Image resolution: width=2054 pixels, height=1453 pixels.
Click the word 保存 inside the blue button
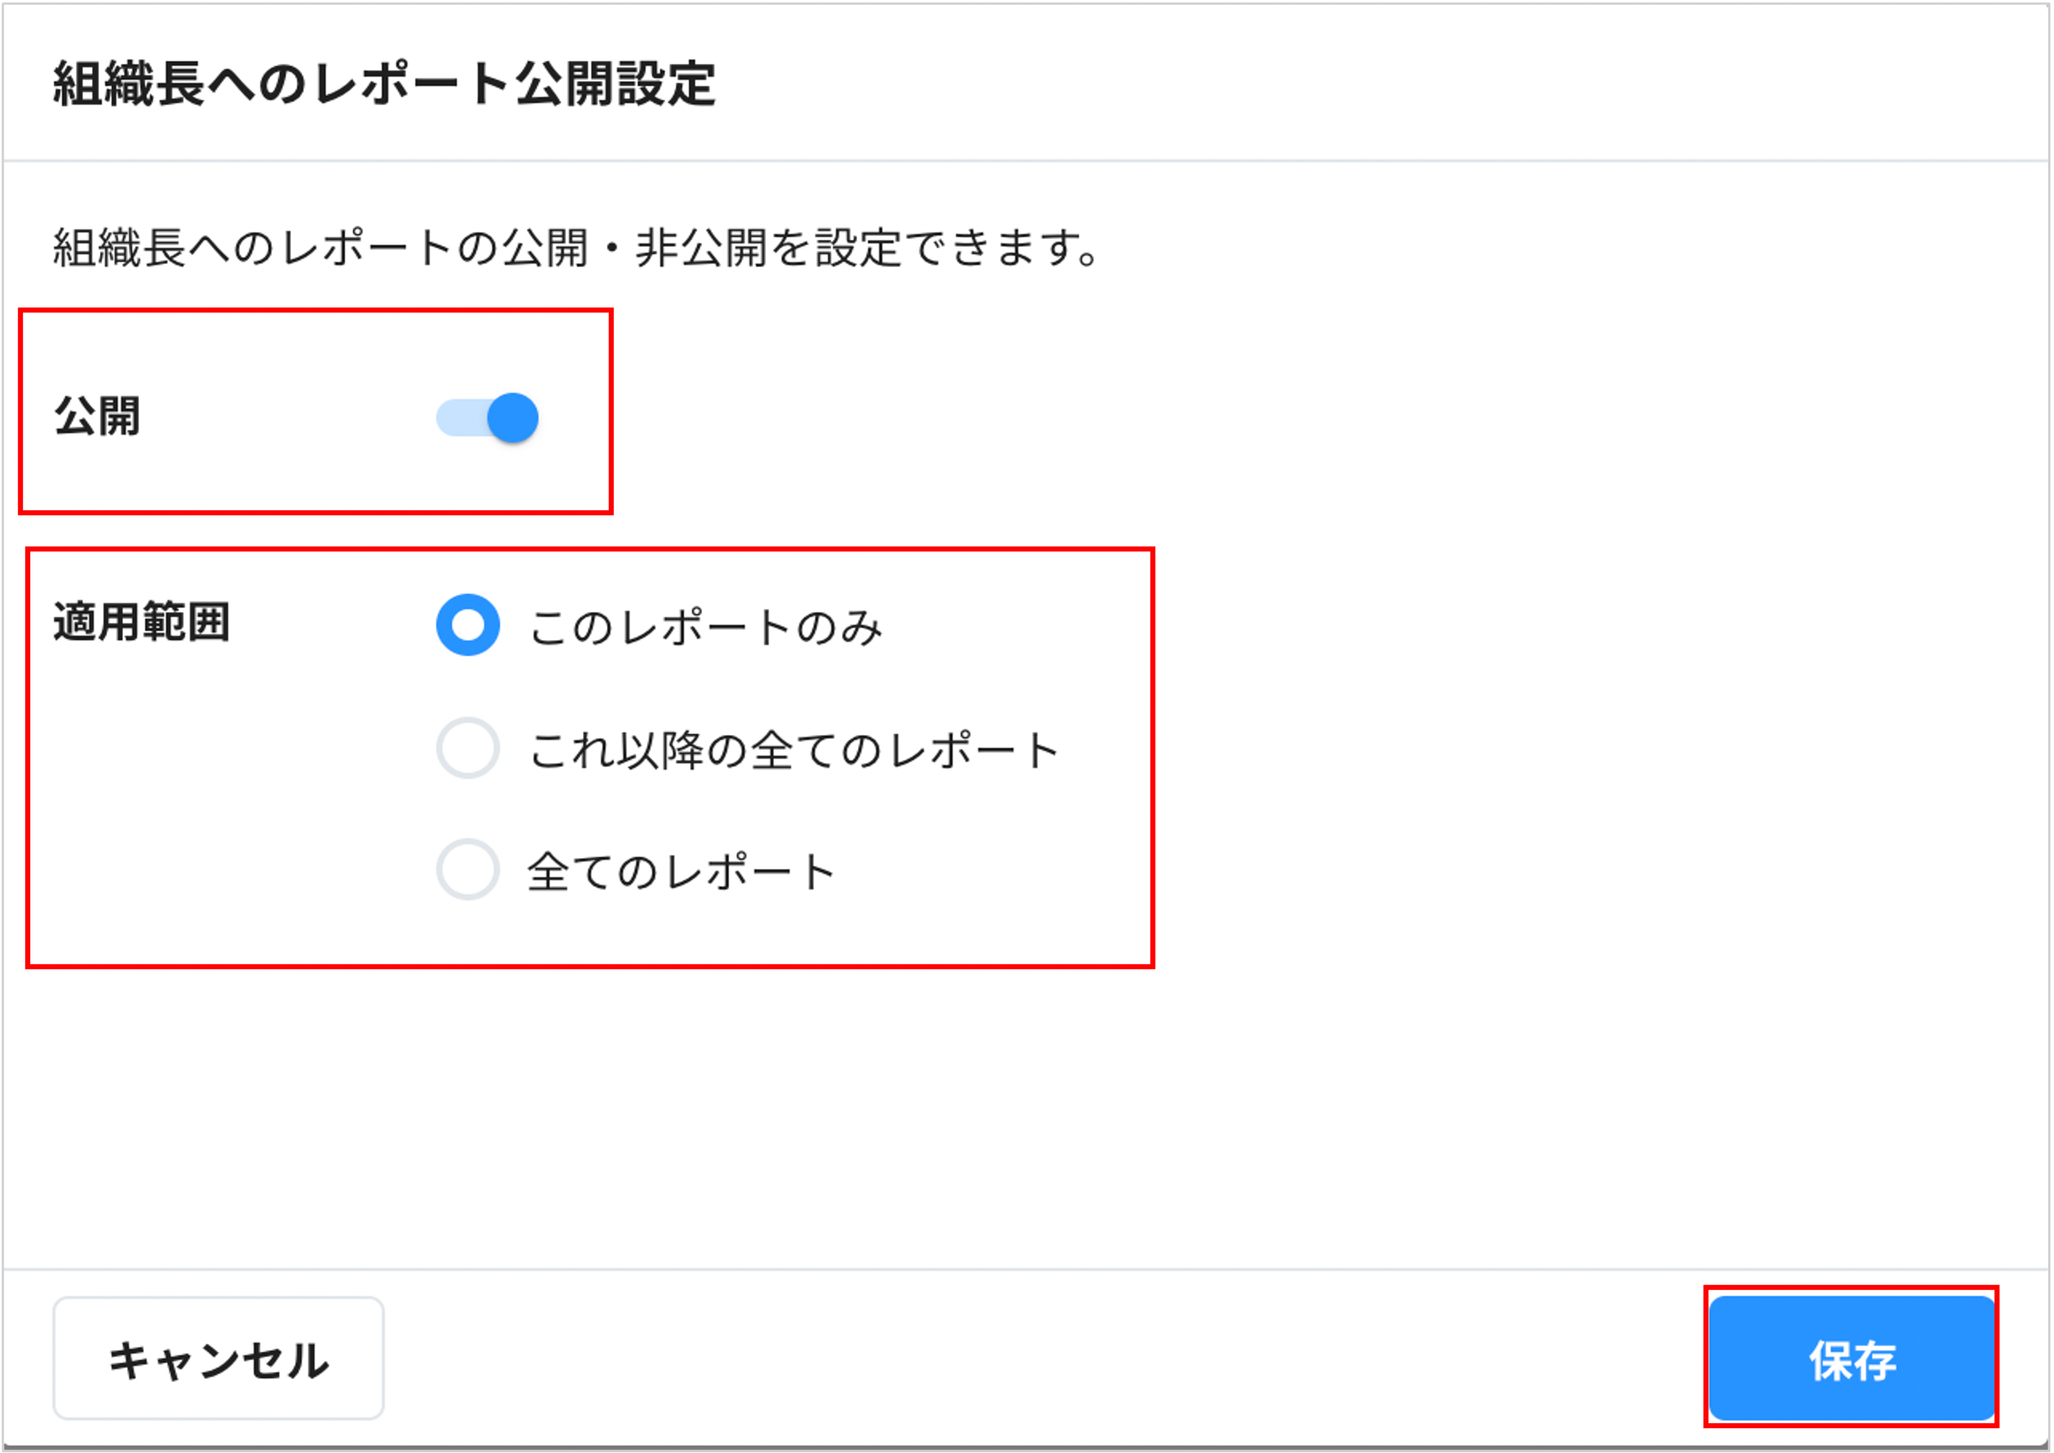click(1853, 1361)
